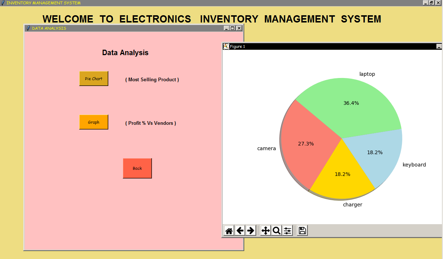Click the 36.4% percentage text

tap(351, 103)
